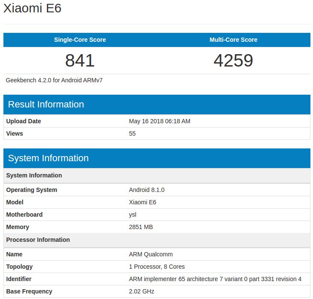Click the Android 8.1.0 operating system value

pyautogui.click(x=146, y=190)
